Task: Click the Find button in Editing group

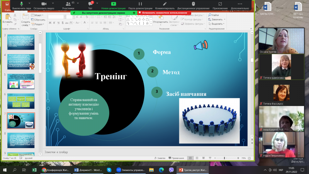Action: pyautogui.click(x=215, y=15)
